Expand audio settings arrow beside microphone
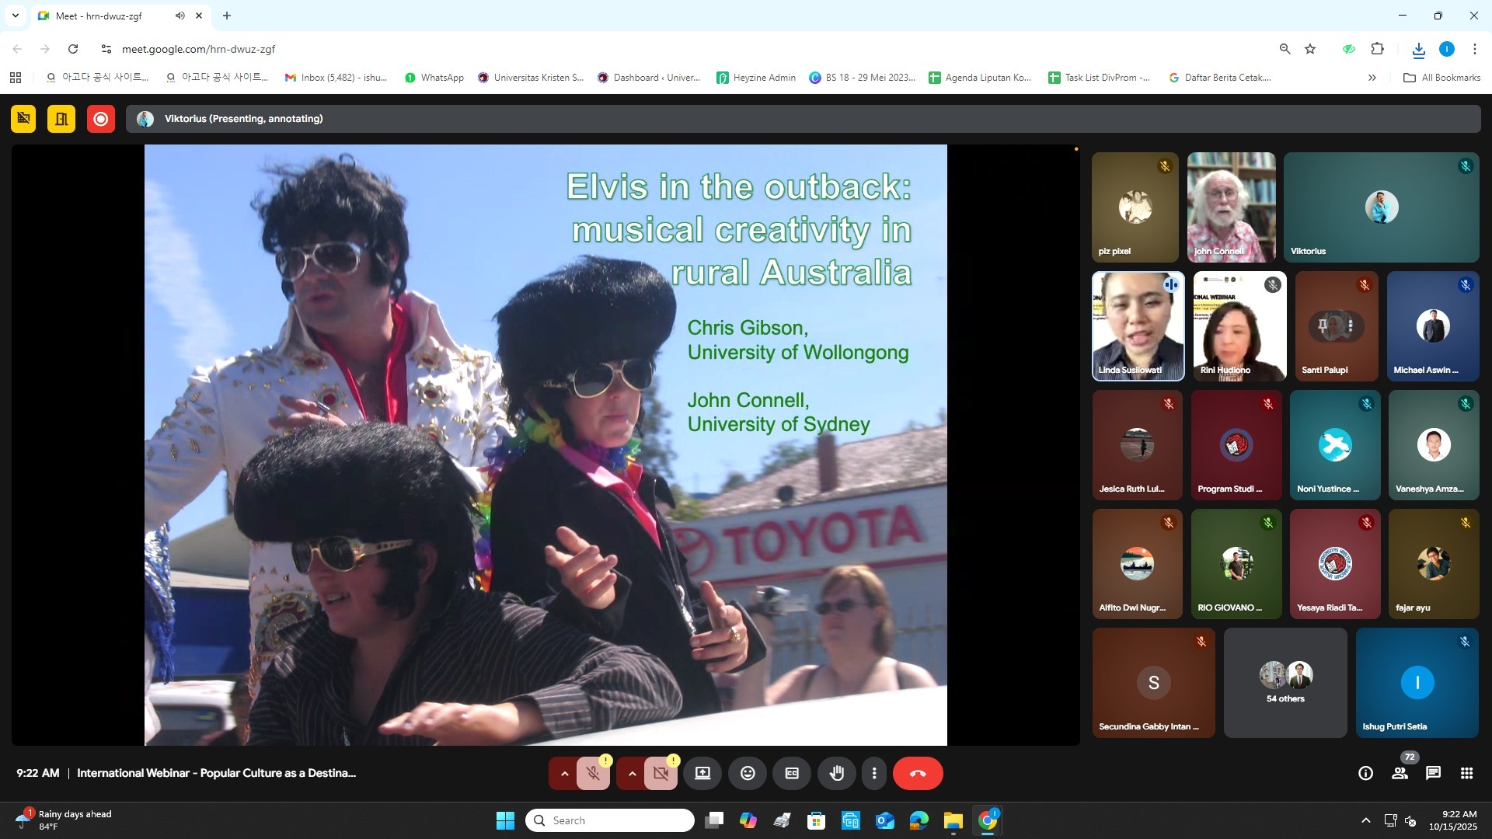 564,774
